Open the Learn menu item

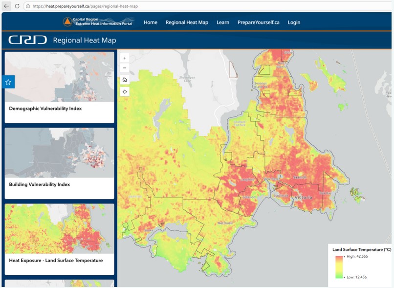pos(223,22)
